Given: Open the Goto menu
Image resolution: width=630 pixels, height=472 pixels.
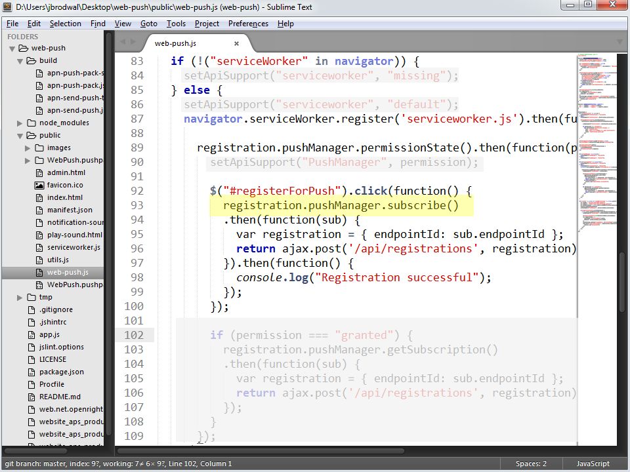Looking at the screenshot, I should (149, 24).
